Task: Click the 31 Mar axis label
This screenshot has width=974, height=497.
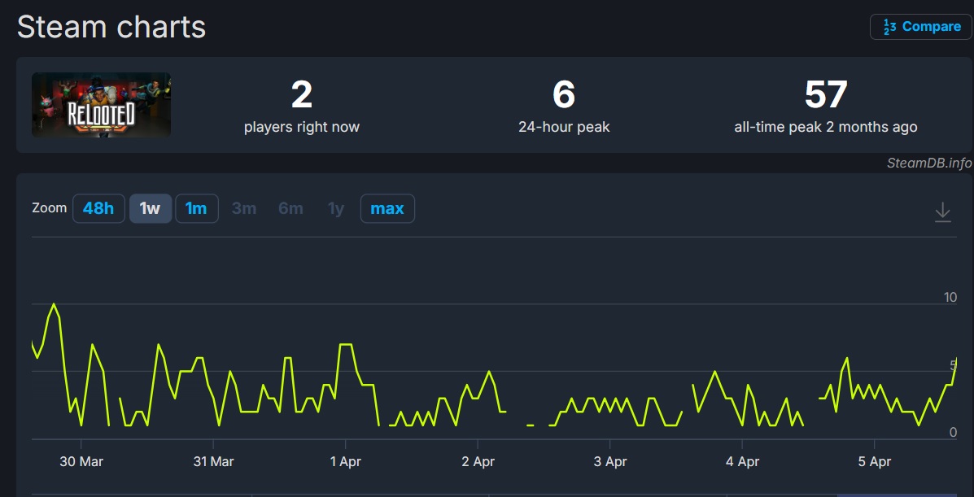Action: (x=213, y=462)
